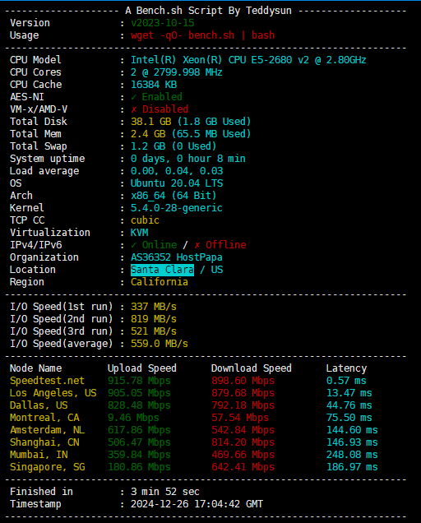Click the Amsterdam, NL node name
Screen dimensions: 421x523
coord(48,430)
